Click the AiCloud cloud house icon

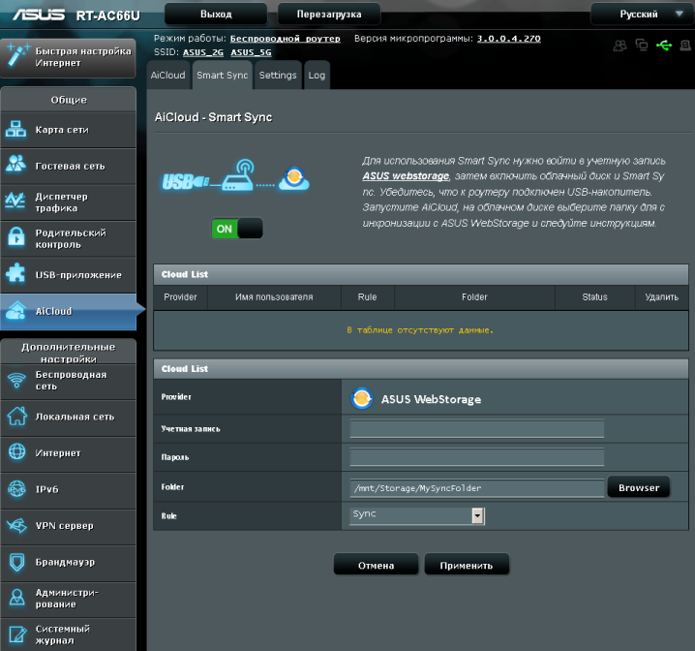[x=16, y=310]
